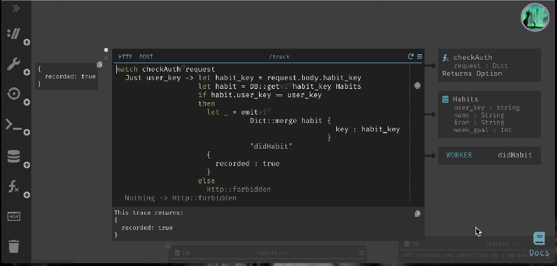Image resolution: width=557 pixels, height=266 pixels.
Task: Click the 'else' keyword in the code
Action: [x=206, y=181]
